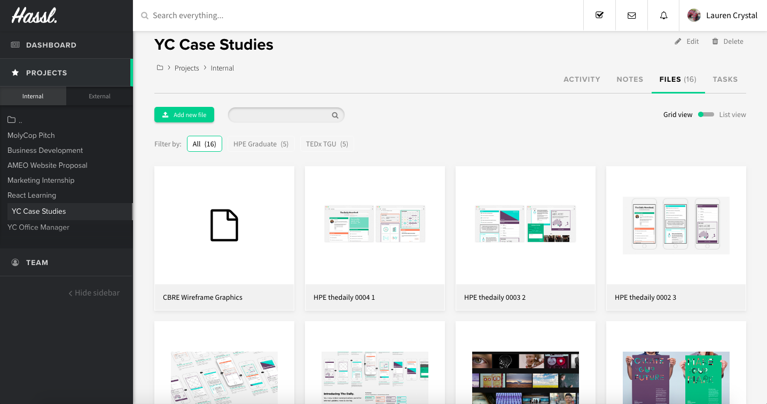Open MolyCop Pitch project

pos(31,135)
